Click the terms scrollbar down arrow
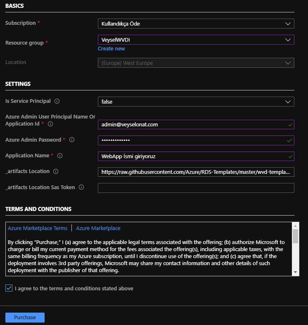This screenshot has width=308, height=325. pos(295,272)
